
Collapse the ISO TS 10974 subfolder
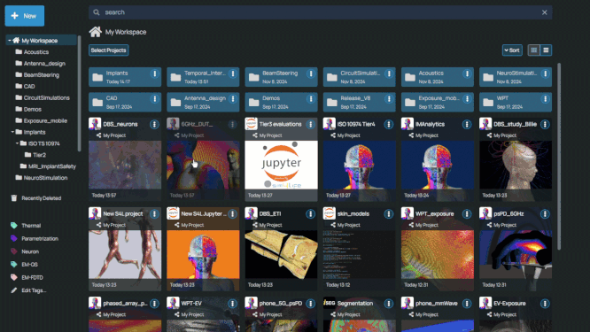[x=17, y=143]
